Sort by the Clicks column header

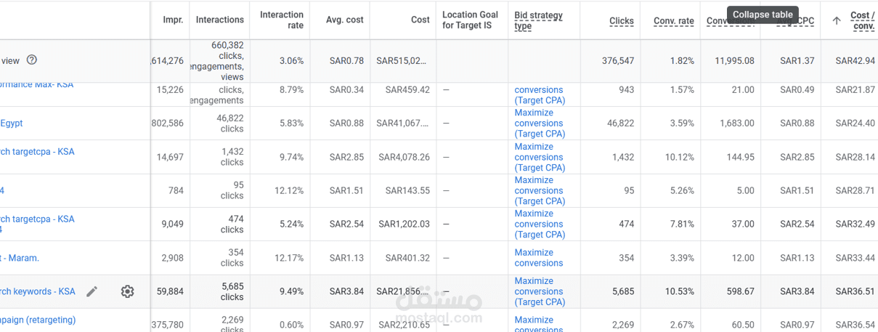click(621, 21)
